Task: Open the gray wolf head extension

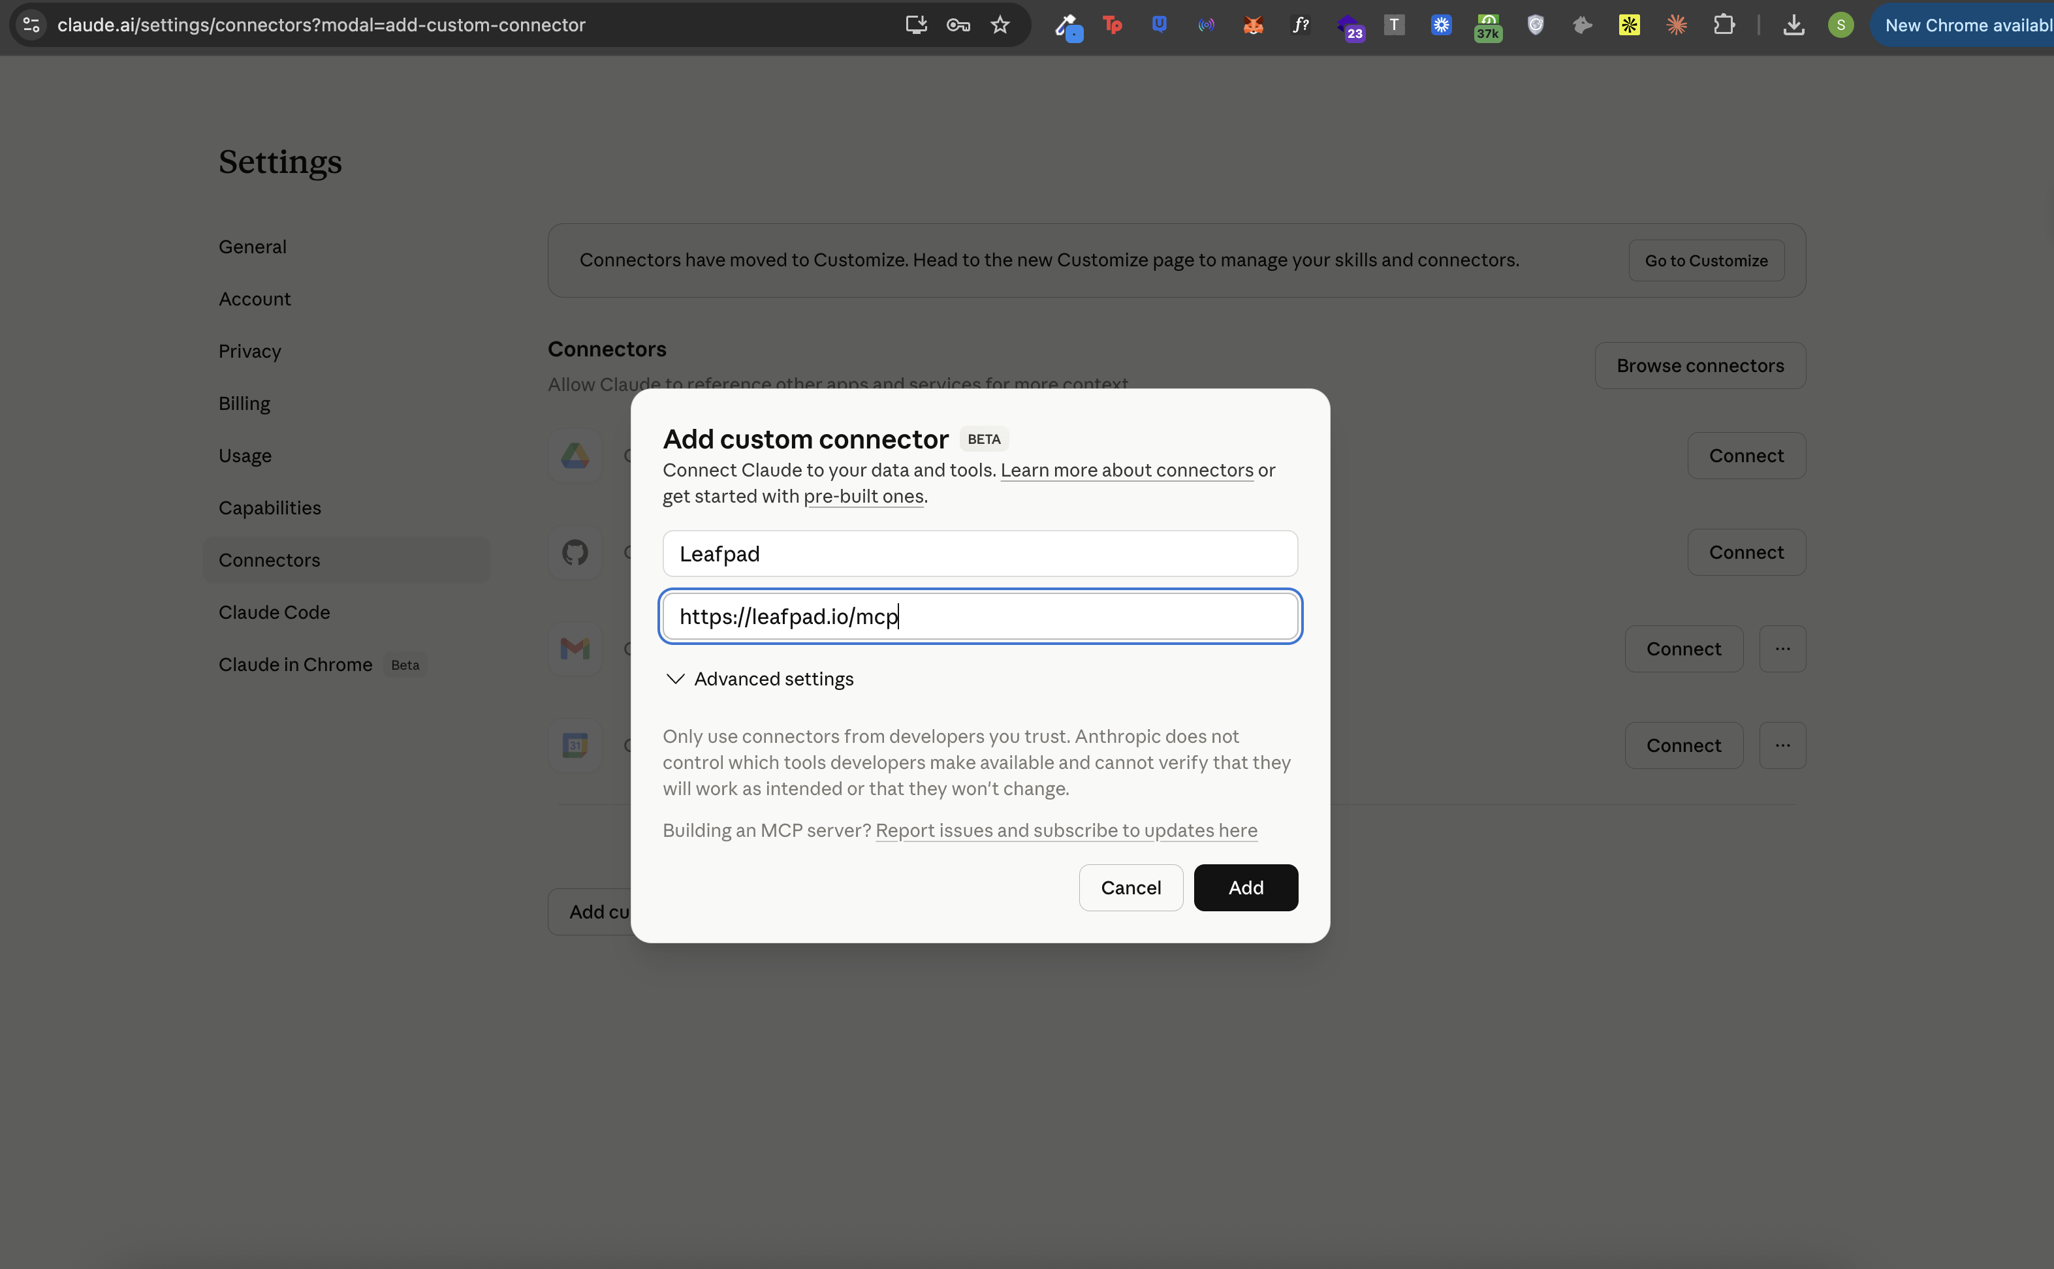Action: tap(1582, 24)
